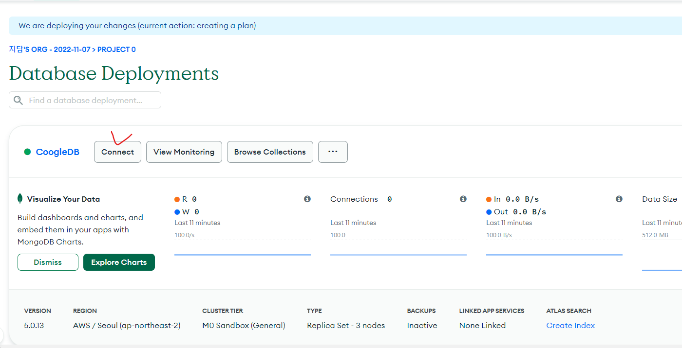Click the Database Deployments heading

pyautogui.click(x=114, y=73)
